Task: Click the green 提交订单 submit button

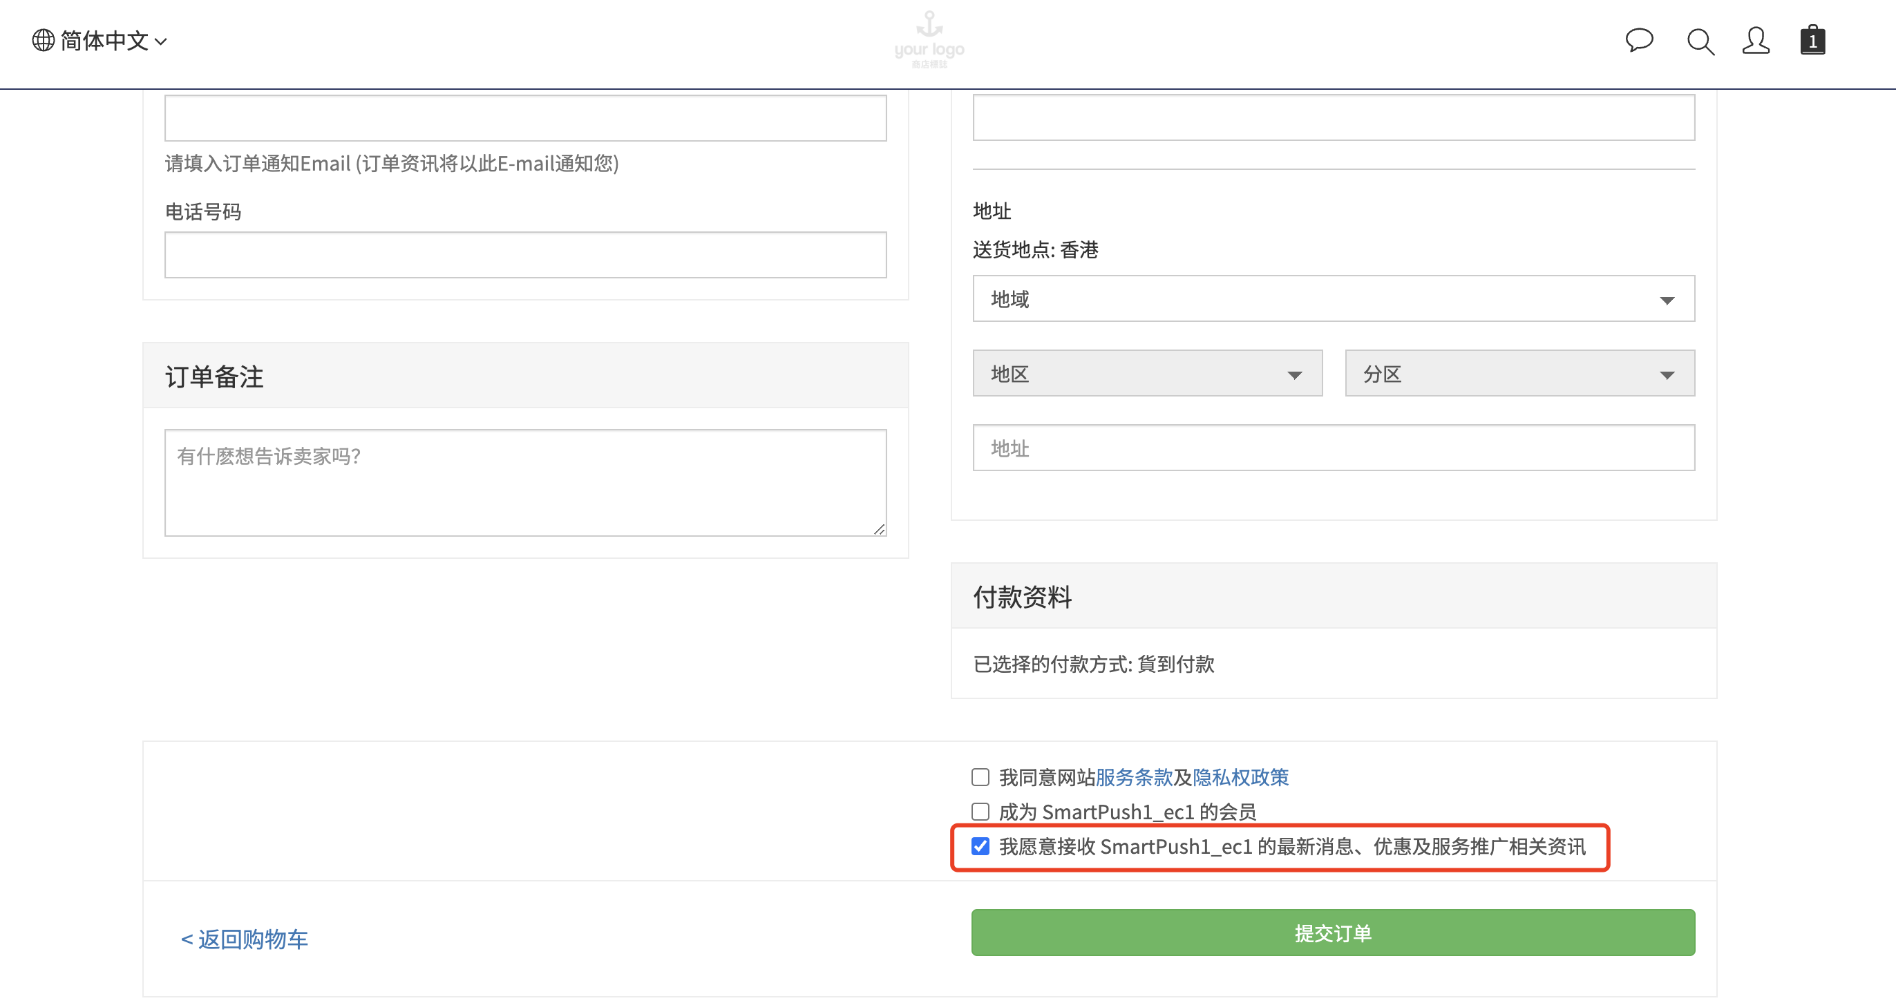Action: point(1333,933)
